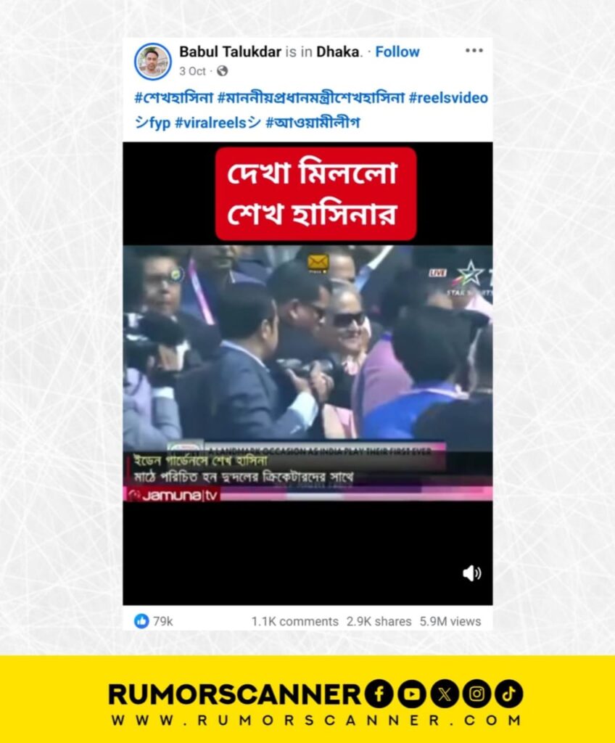615x743 pixels.
Task: Click the www.rumorscanner.com address text
Action: point(316,721)
